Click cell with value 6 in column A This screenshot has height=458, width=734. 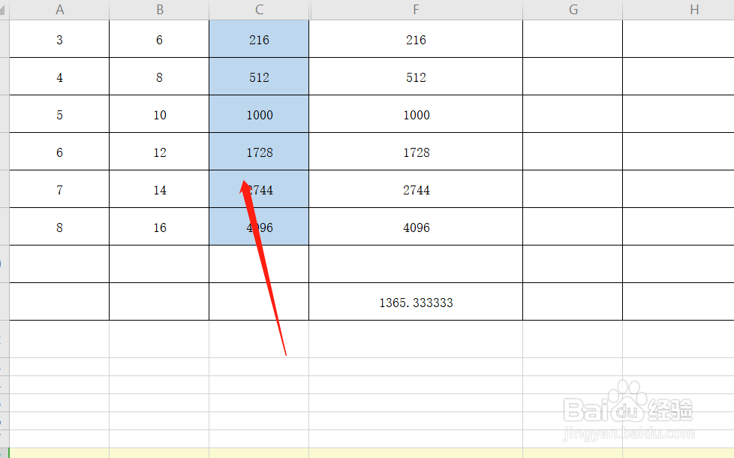coord(59,152)
